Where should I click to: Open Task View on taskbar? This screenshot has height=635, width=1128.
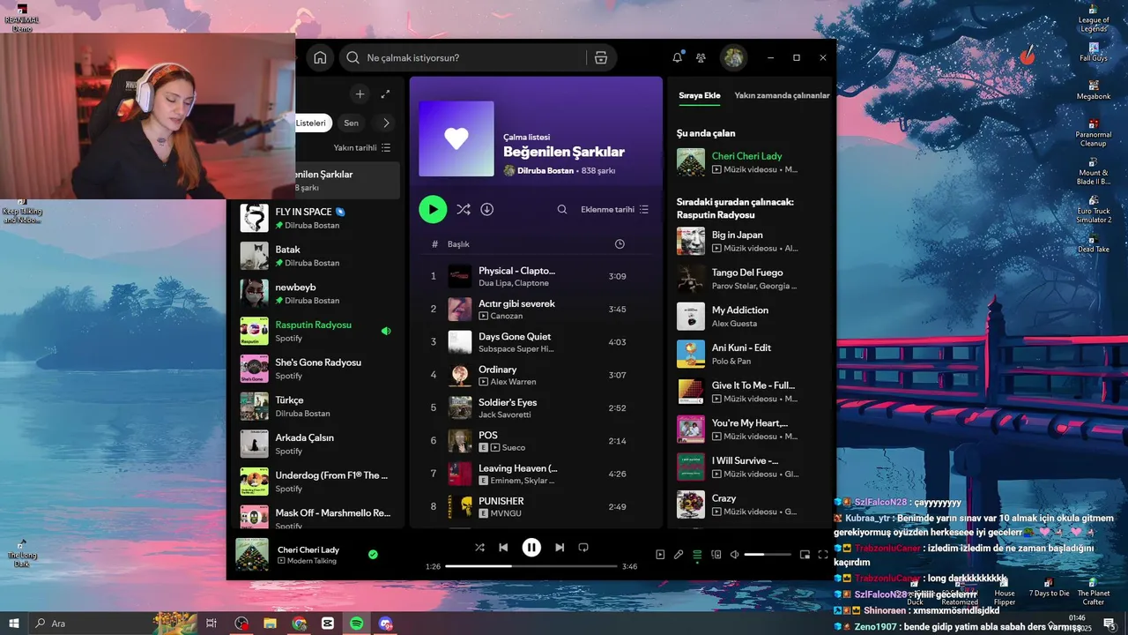[x=211, y=624]
